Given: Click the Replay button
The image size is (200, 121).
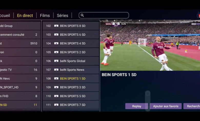Looking at the screenshot, I should tap(137, 106).
